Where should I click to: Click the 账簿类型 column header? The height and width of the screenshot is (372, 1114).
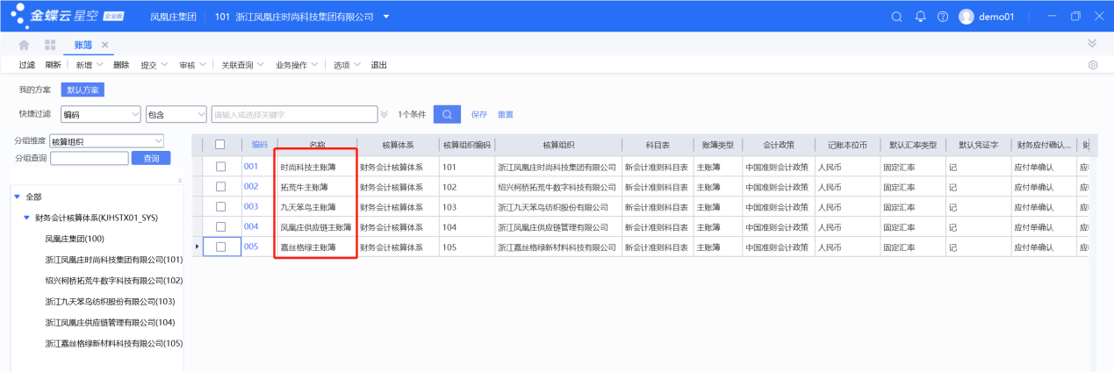tap(717, 145)
